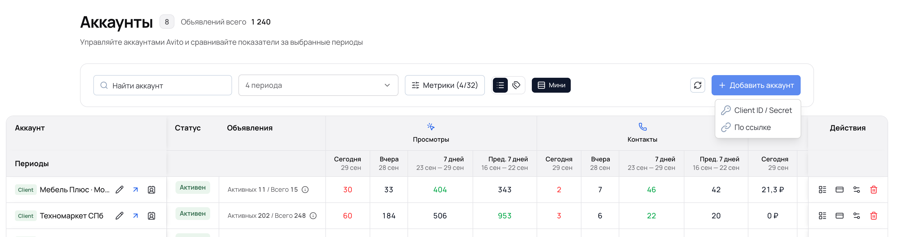The image size is (902, 237).
Task: Open card action icon for Мебель Плюс
Action: (x=839, y=189)
